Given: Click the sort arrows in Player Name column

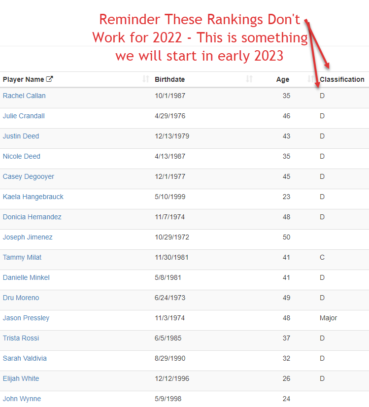Looking at the screenshot, I should point(146,79).
